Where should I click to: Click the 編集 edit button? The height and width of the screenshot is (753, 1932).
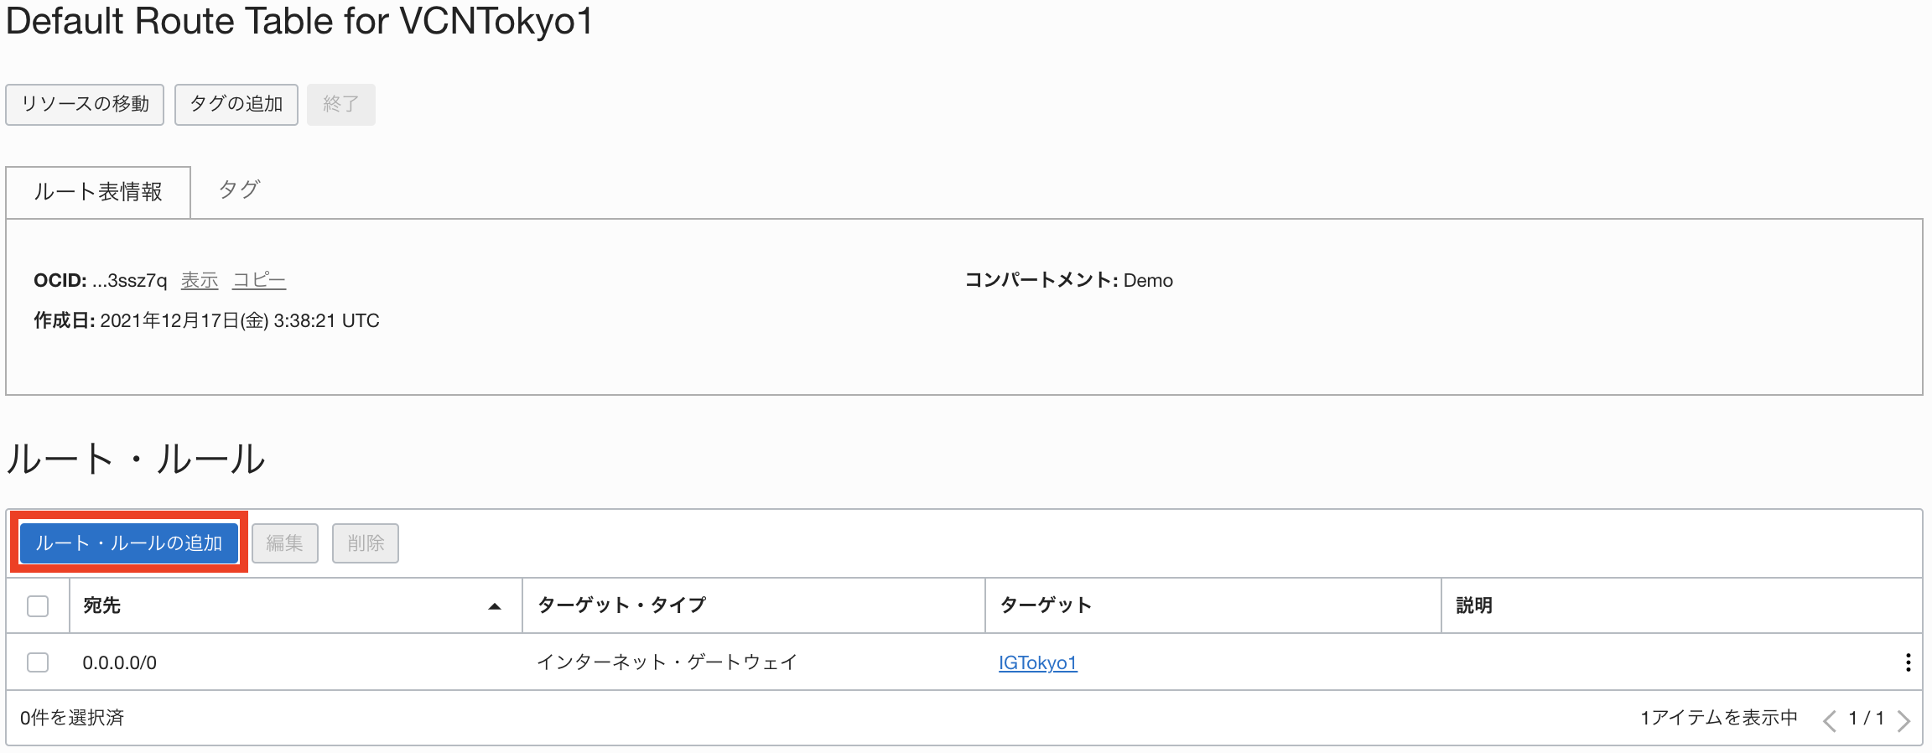(285, 543)
